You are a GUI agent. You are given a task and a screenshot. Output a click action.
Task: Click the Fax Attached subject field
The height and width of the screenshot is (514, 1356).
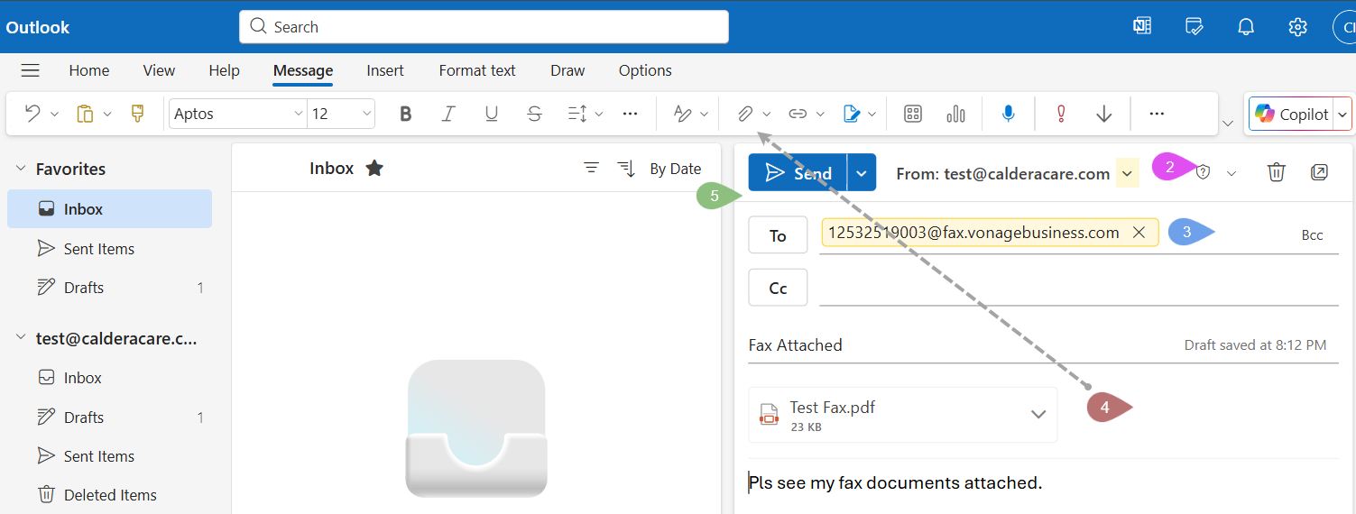pos(961,345)
